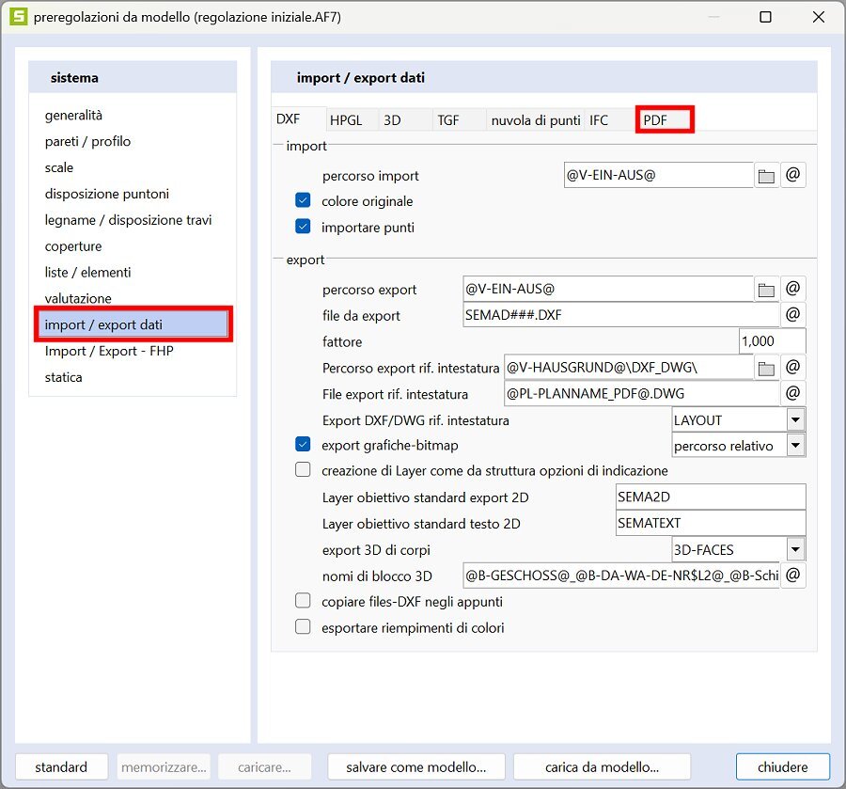Click the @ button beside percorso export
846x789 pixels.
(793, 290)
